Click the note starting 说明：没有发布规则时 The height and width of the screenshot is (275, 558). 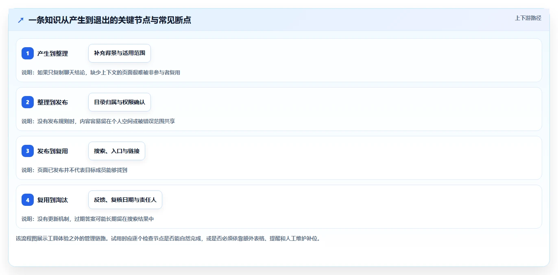[98, 121]
